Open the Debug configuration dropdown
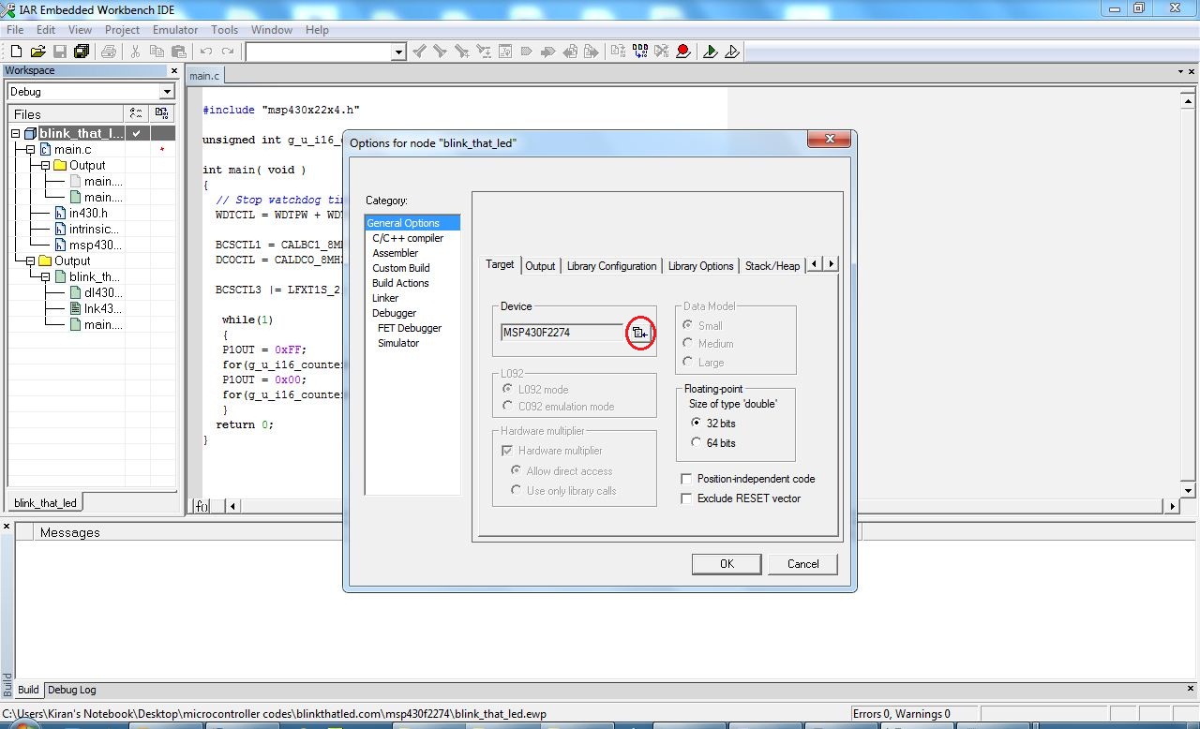The image size is (1200, 729). tap(166, 92)
